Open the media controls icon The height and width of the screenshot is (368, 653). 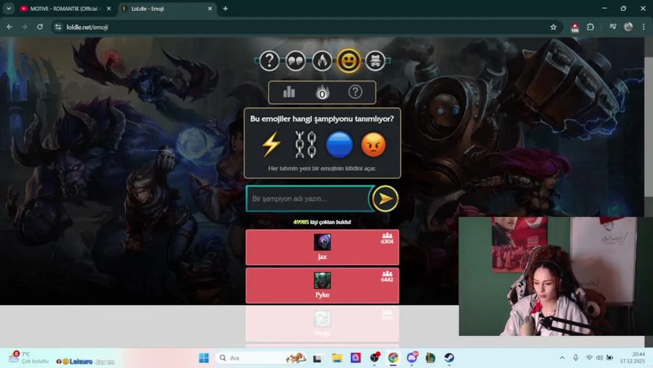pos(613,27)
